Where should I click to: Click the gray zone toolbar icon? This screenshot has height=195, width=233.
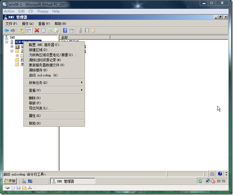click(87, 31)
